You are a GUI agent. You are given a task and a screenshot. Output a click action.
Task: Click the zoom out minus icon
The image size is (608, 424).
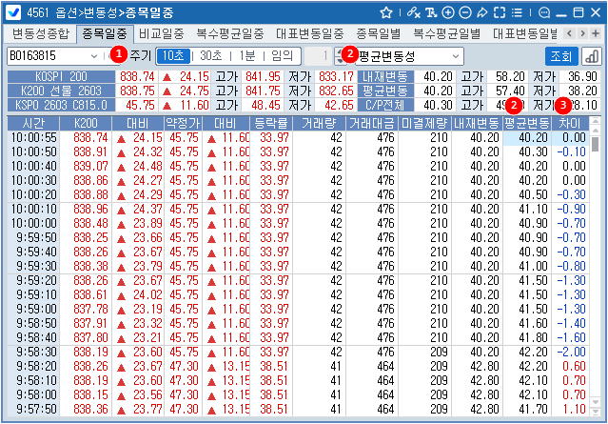pyautogui.click(x=465, y=12)
